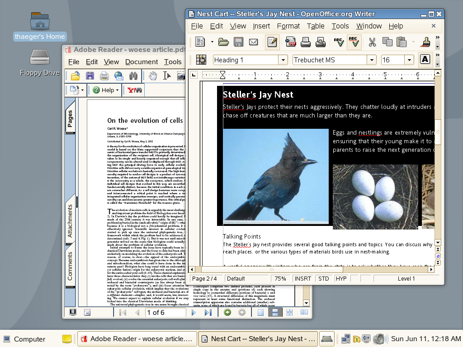The width and height of the screenshot is (463, 347).
Task: Open the Styles and Formatting icon
Action: coord(201,60)
